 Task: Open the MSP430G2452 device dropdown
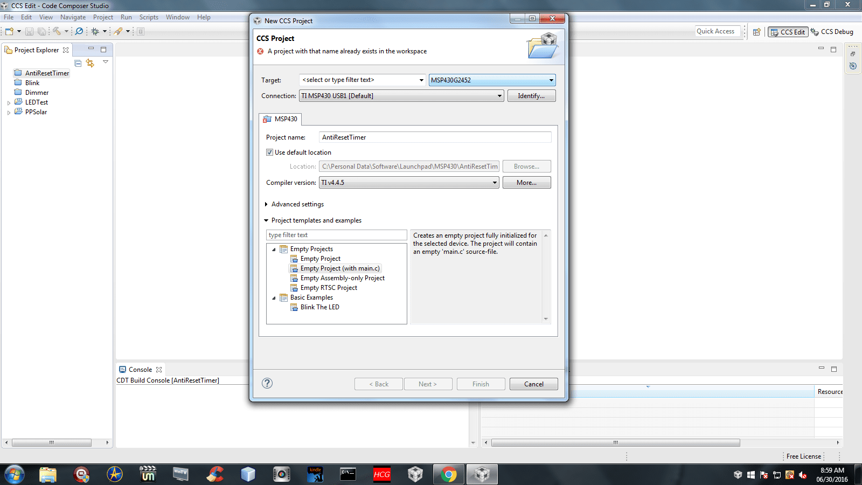pos(551,80)
